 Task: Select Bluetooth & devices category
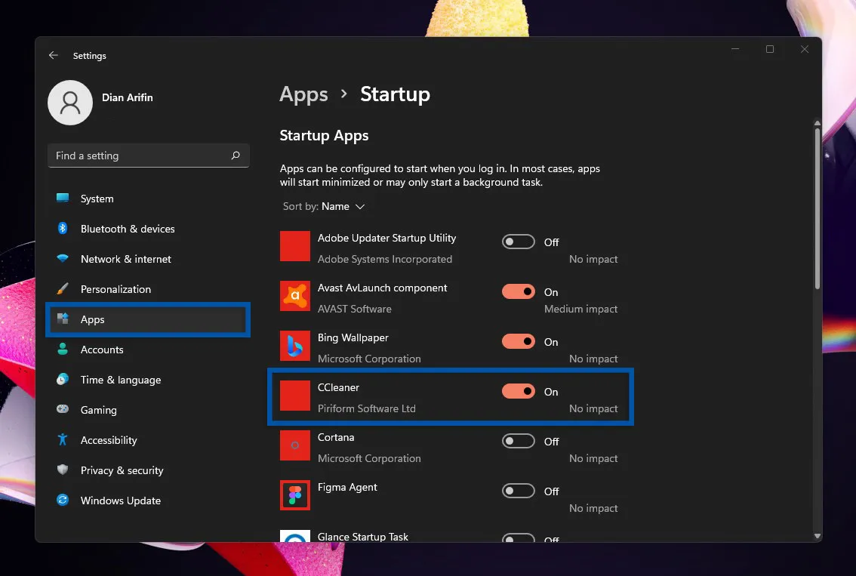pos(128,229)
